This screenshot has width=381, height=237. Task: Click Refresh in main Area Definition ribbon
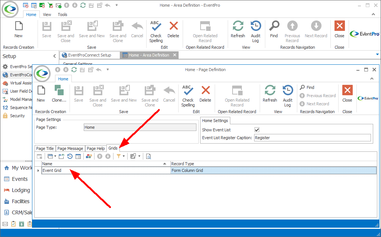pos(238,29)
